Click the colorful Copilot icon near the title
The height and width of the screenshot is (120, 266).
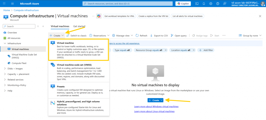coord(99,16)
